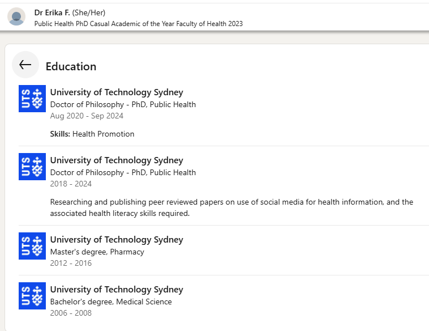This screenshot has height=331, width=429.
Task: Go back using the arrow beside Education
Action: 25,65
